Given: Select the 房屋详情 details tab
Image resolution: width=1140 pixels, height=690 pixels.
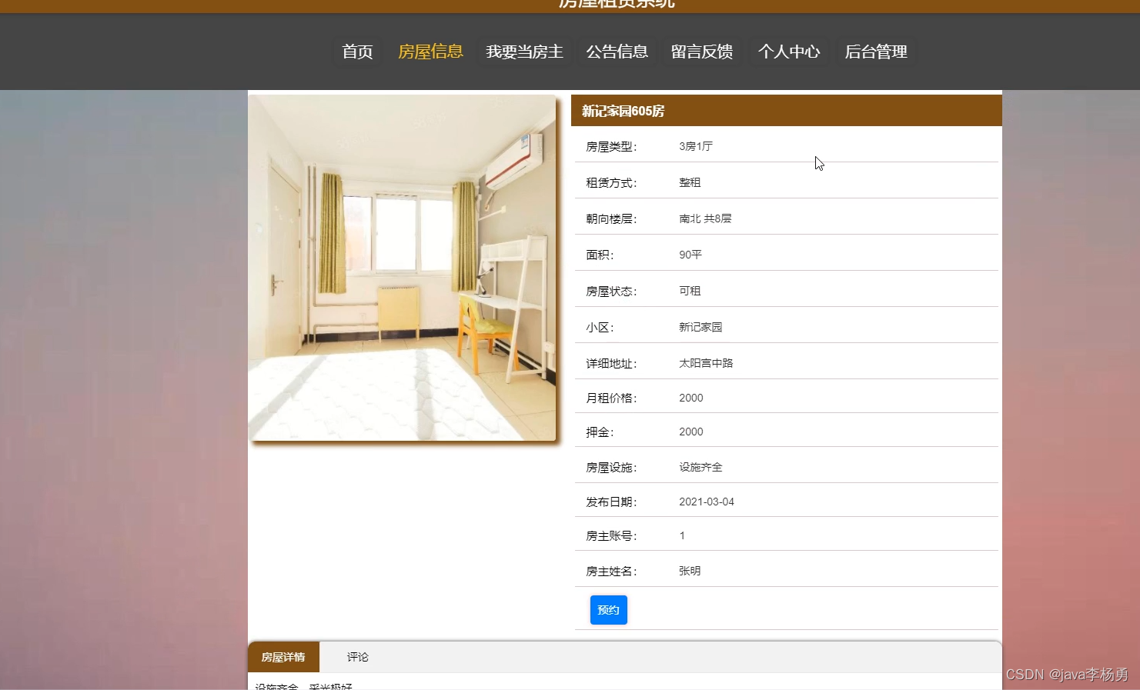Looking at the screenshot, I should point(283,657).
